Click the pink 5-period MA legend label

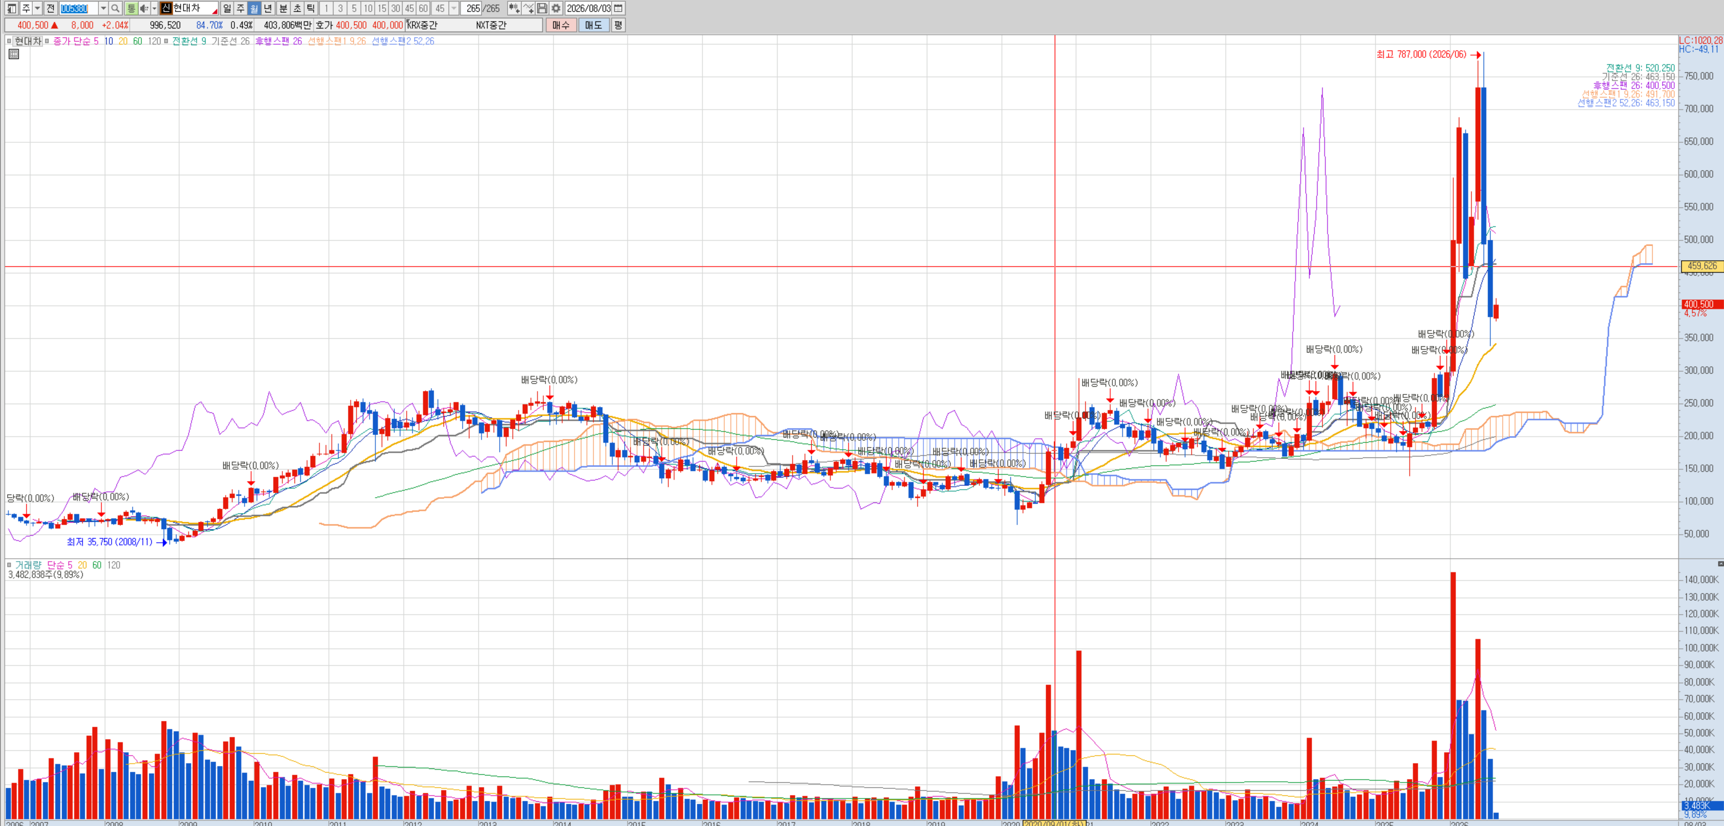(96, 41)
